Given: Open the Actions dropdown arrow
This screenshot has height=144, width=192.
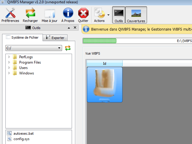Looking at the screenshot, I should pos(108,14).
